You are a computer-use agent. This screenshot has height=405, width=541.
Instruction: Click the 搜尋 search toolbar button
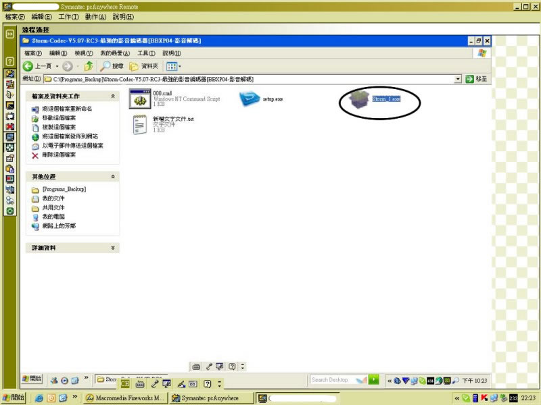pos(112,65)
